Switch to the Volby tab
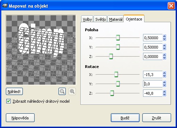Viewport: 177px width, 128px height. pos(87,19)
